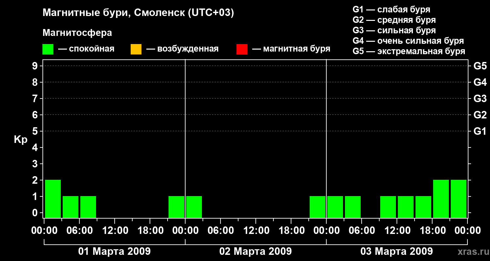Viewport: 490px width, 261px height.
Task: Click legend line G3 — сильная буря
Action: pos(394,30)
